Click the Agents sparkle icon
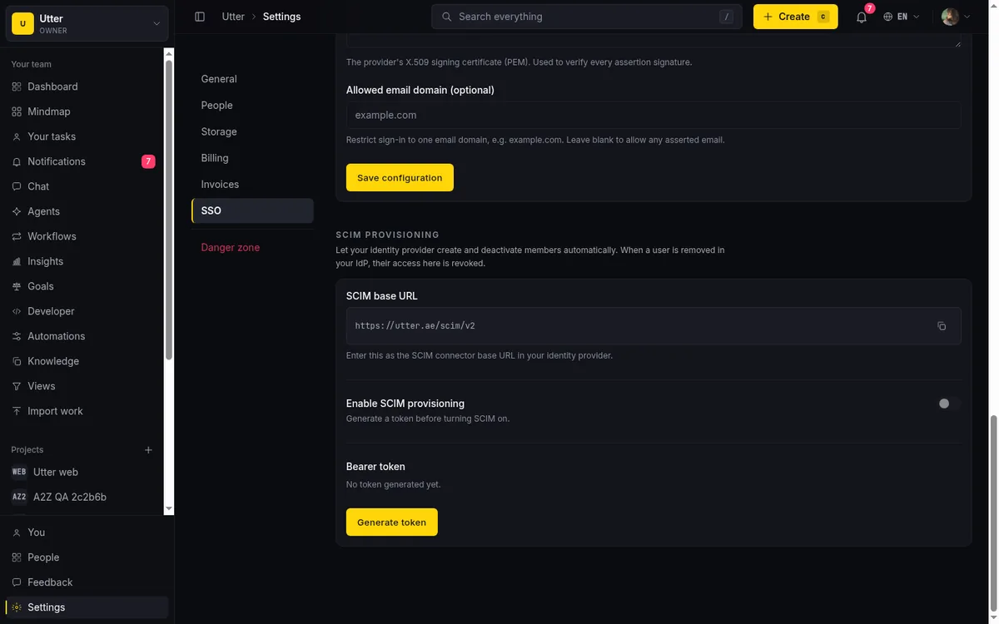This screenshot has height=624, width=999. [17, 211]
